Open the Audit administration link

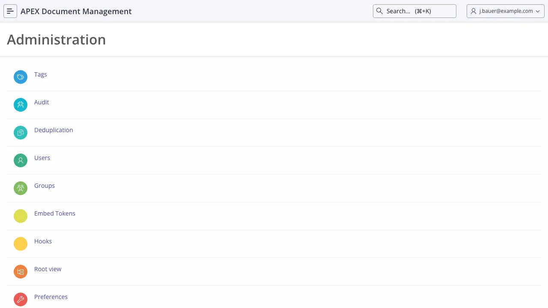[x=42, y=102]
